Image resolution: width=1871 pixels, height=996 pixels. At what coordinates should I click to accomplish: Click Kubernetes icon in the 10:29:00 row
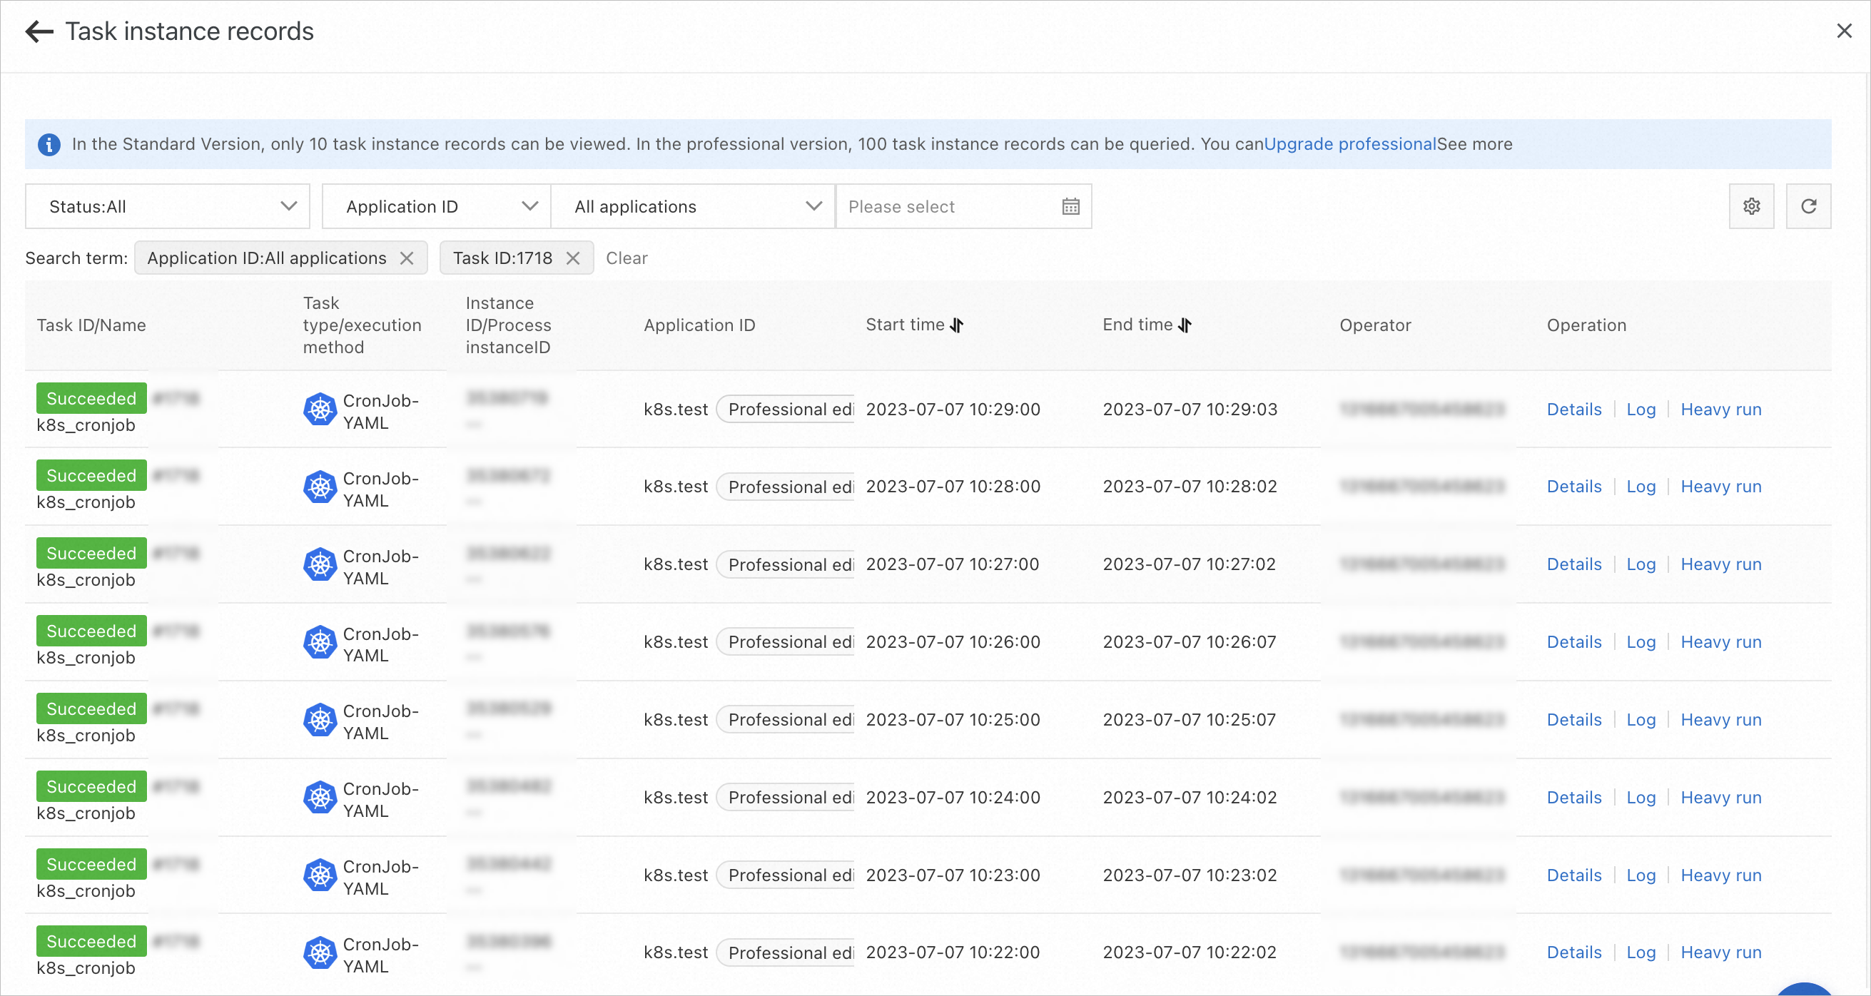pyautogui.click(x=320, y=410)
